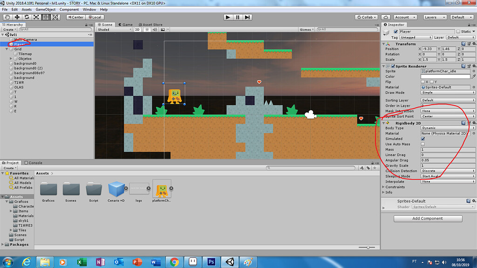Open Photoshop from the taskbar
The width and height of the screenshot is (477, 268).
click(211, 262)
